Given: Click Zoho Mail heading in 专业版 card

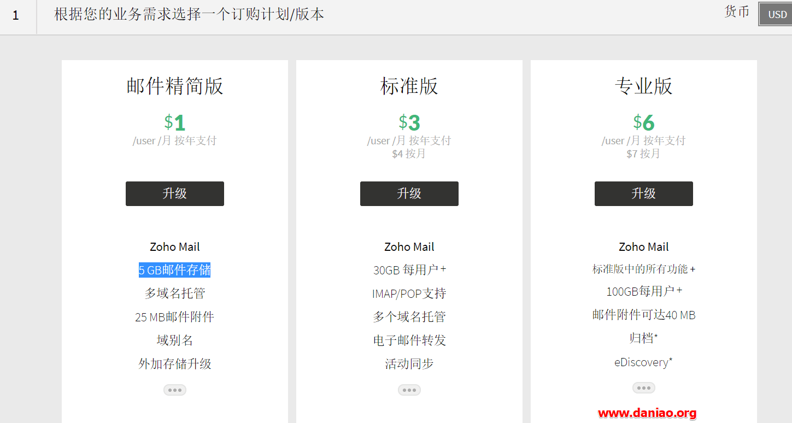Looking at the screenshot, I should pos(644,247).
